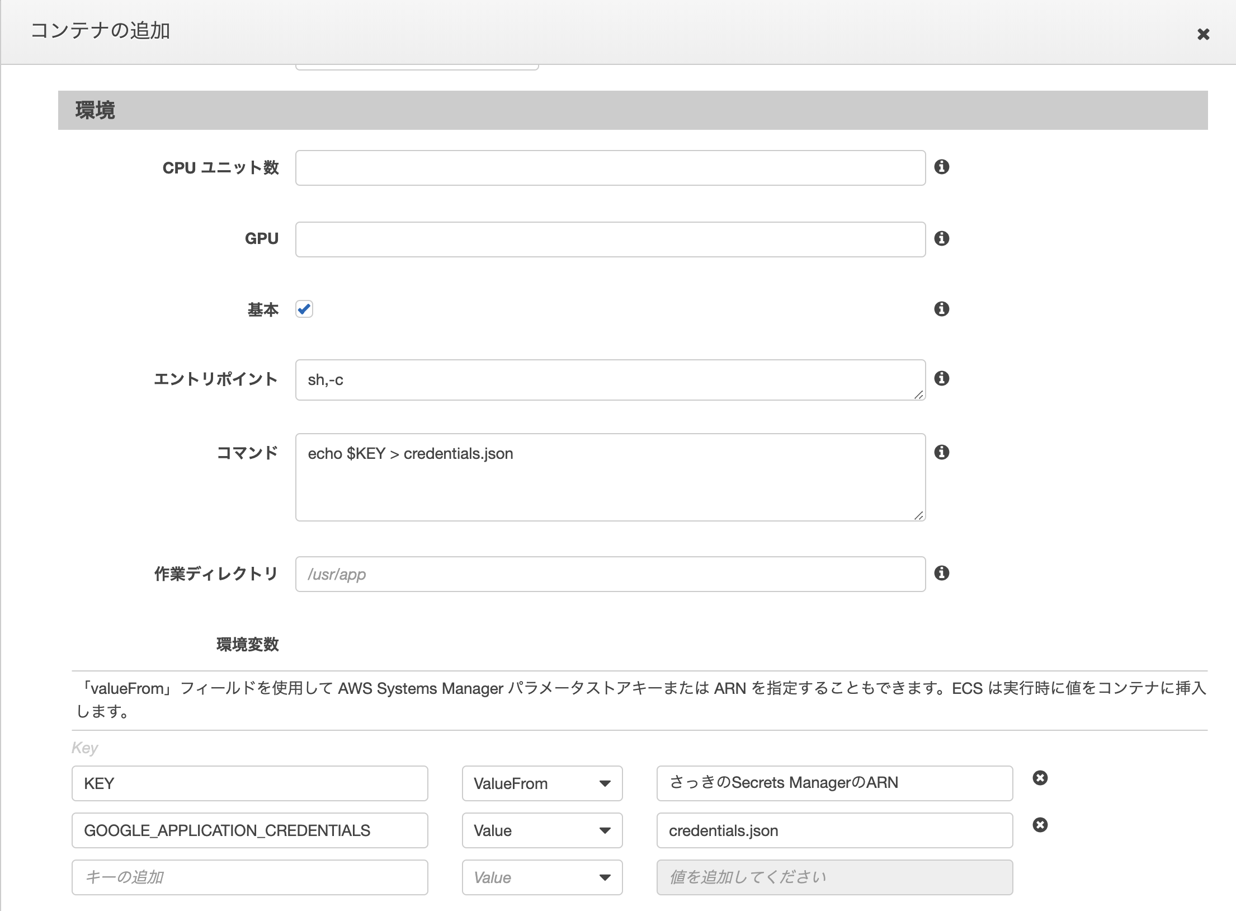This screenshot has height=911, width=1236.
Task: Click the 作業ディレクトリ info icon
Action: pyautogui.click(x=942, y=573)
